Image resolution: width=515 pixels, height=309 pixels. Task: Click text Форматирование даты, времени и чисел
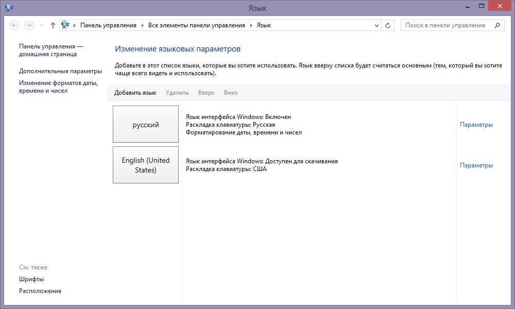coord(244,133)
